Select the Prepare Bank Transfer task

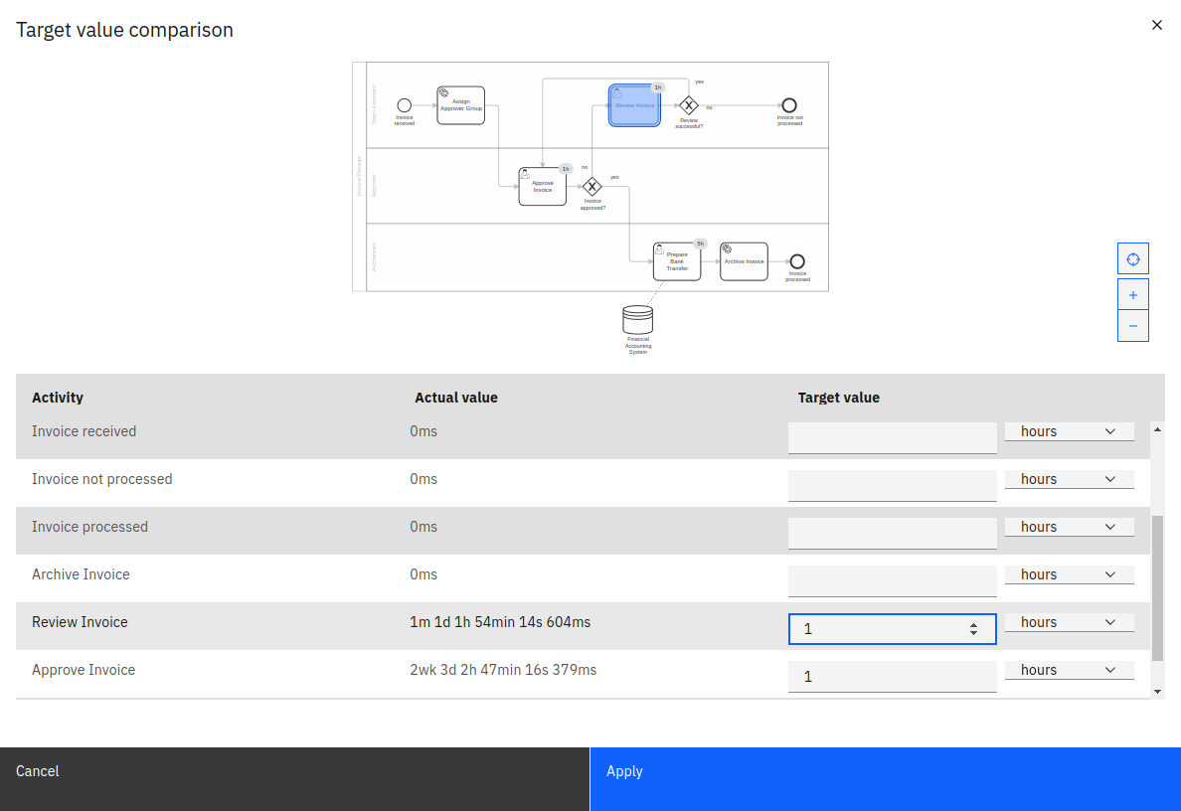(677, 261)
